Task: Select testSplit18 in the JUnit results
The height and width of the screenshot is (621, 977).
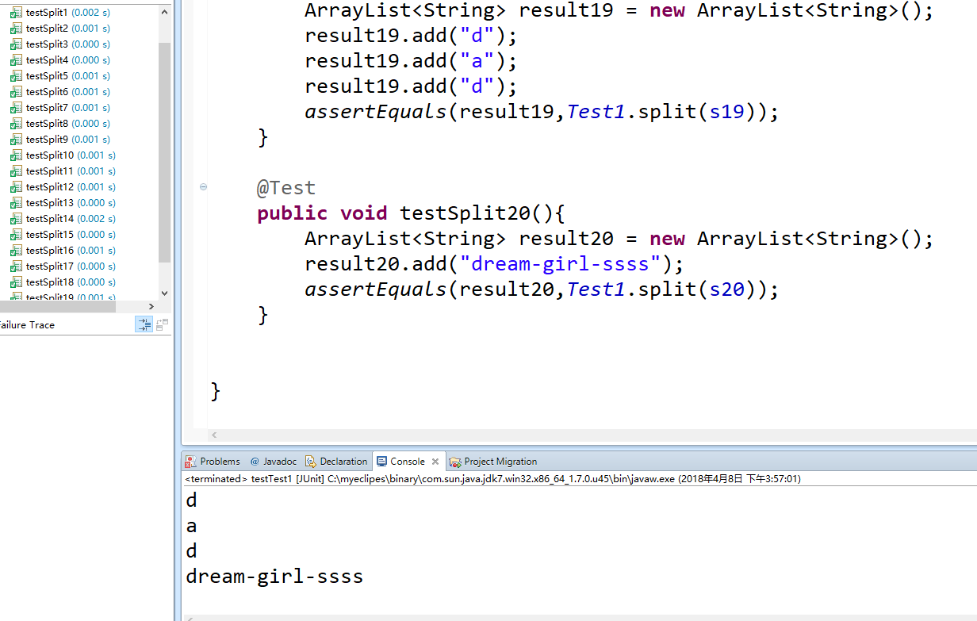Action: coord(71,282)
